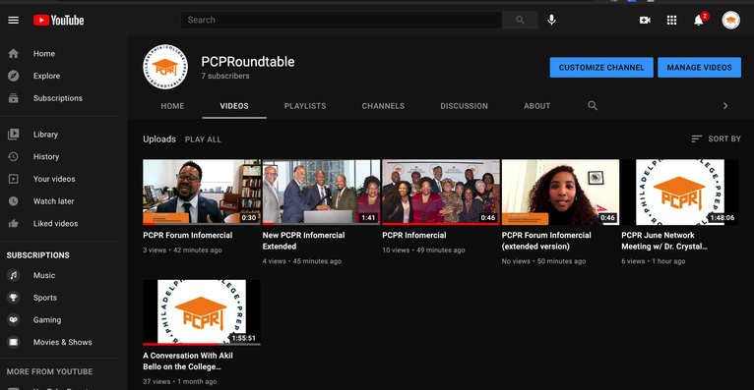Start voice search with the microphone icon

click(551, 20)
